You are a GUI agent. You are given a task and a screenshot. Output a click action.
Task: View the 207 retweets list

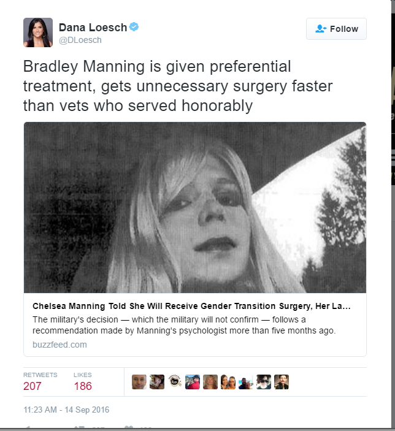pos(40,382)
